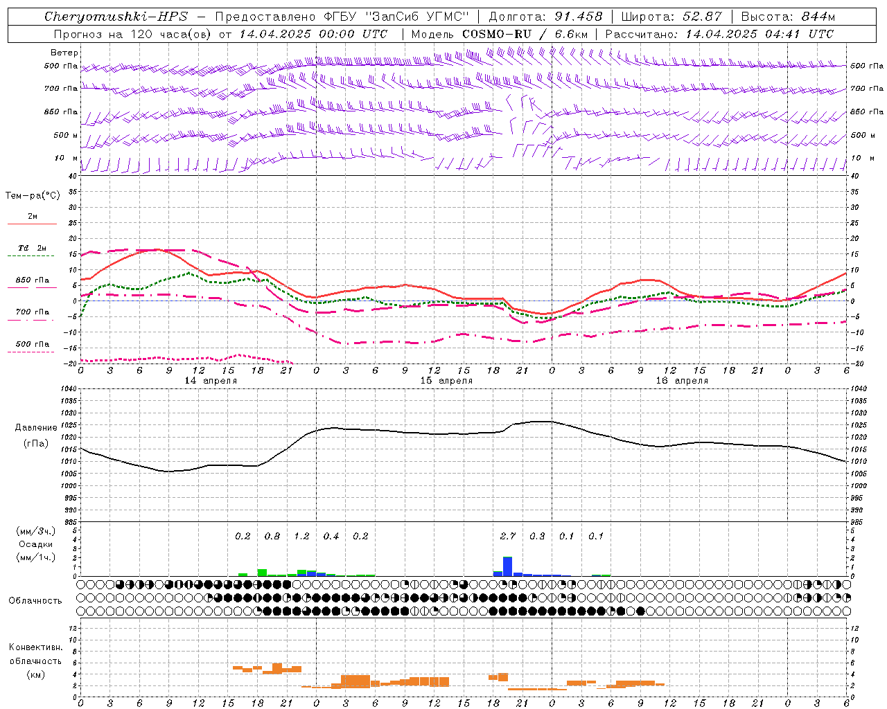Click the Cheryomushki-HPS station title

116,17
